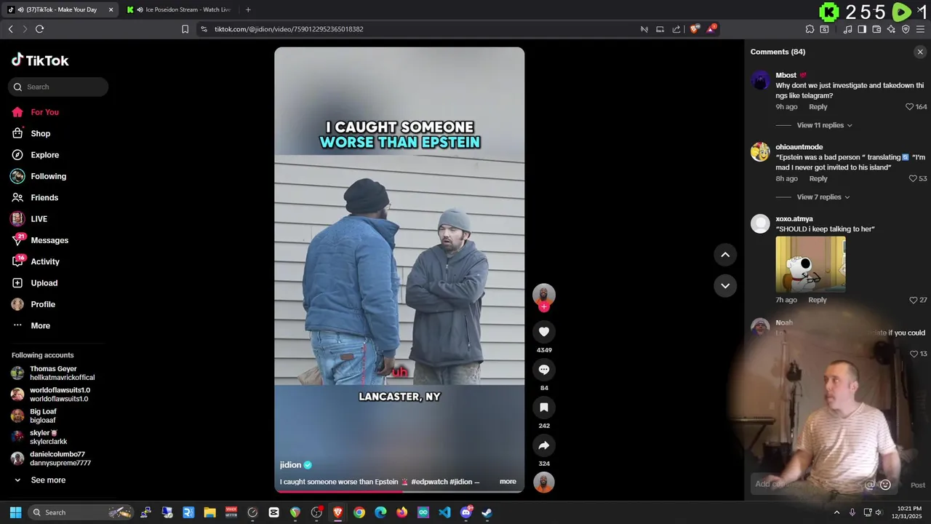Follow jidion with the plus badge
Viewport: 931px width, 524px height.
[544, 306]
